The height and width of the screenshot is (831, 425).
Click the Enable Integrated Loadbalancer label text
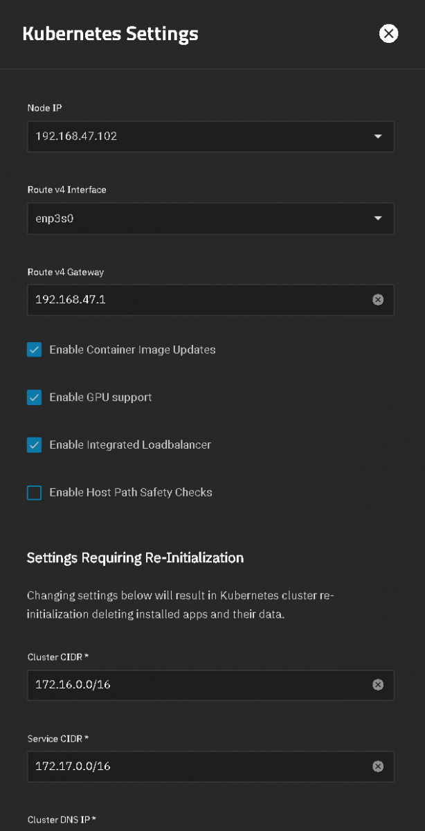point(130,445)
